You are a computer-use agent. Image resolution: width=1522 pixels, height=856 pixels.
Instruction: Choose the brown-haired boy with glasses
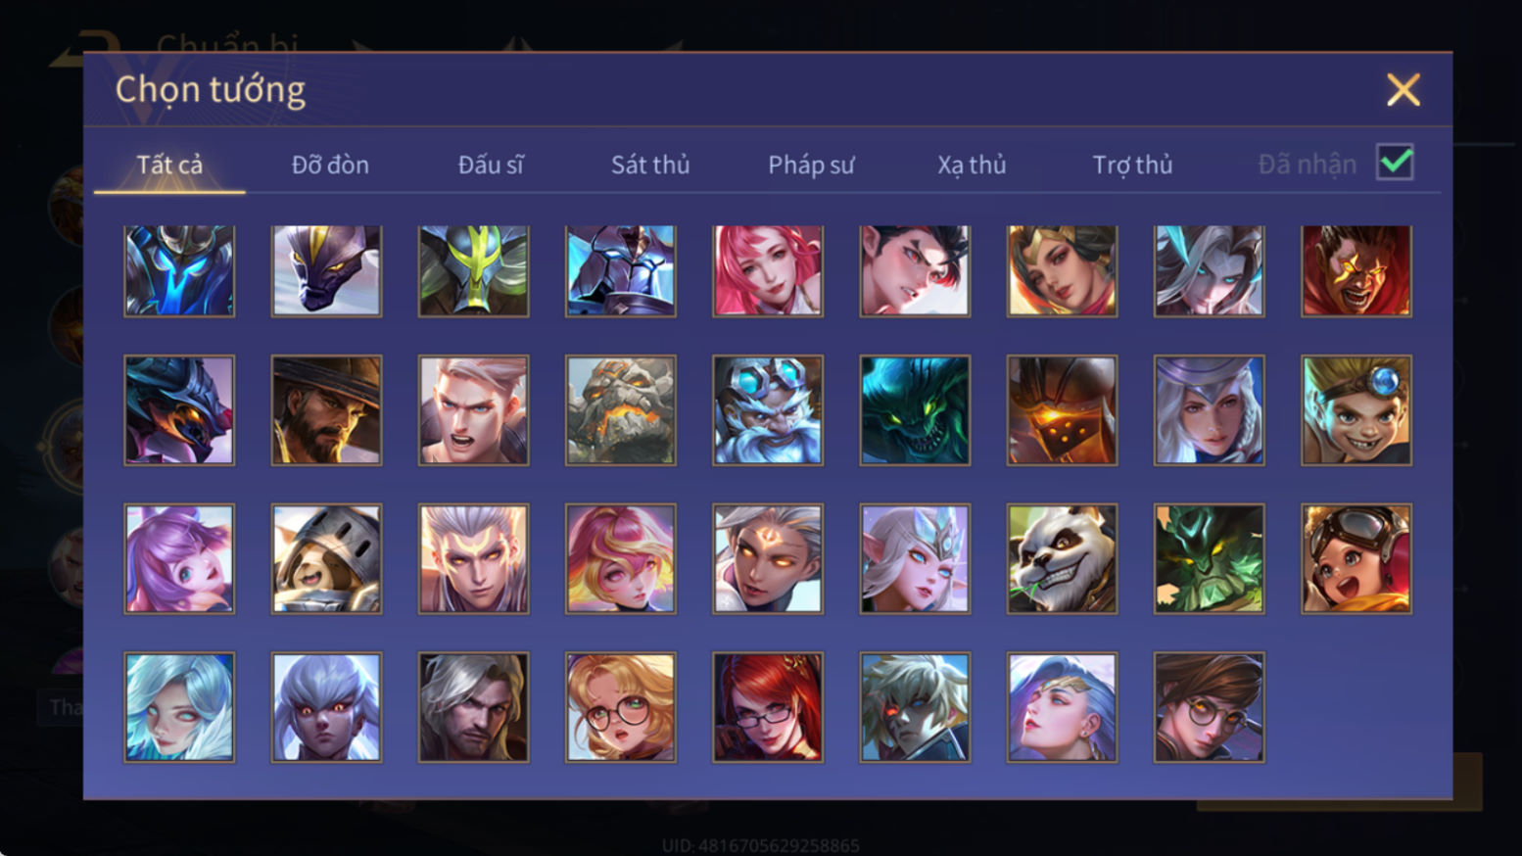(1209, 707)
